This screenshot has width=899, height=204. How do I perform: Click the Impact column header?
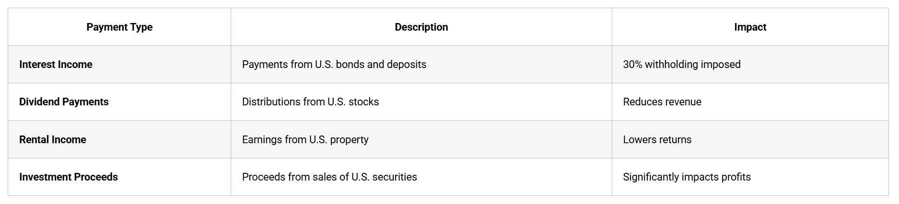[750, 27]
